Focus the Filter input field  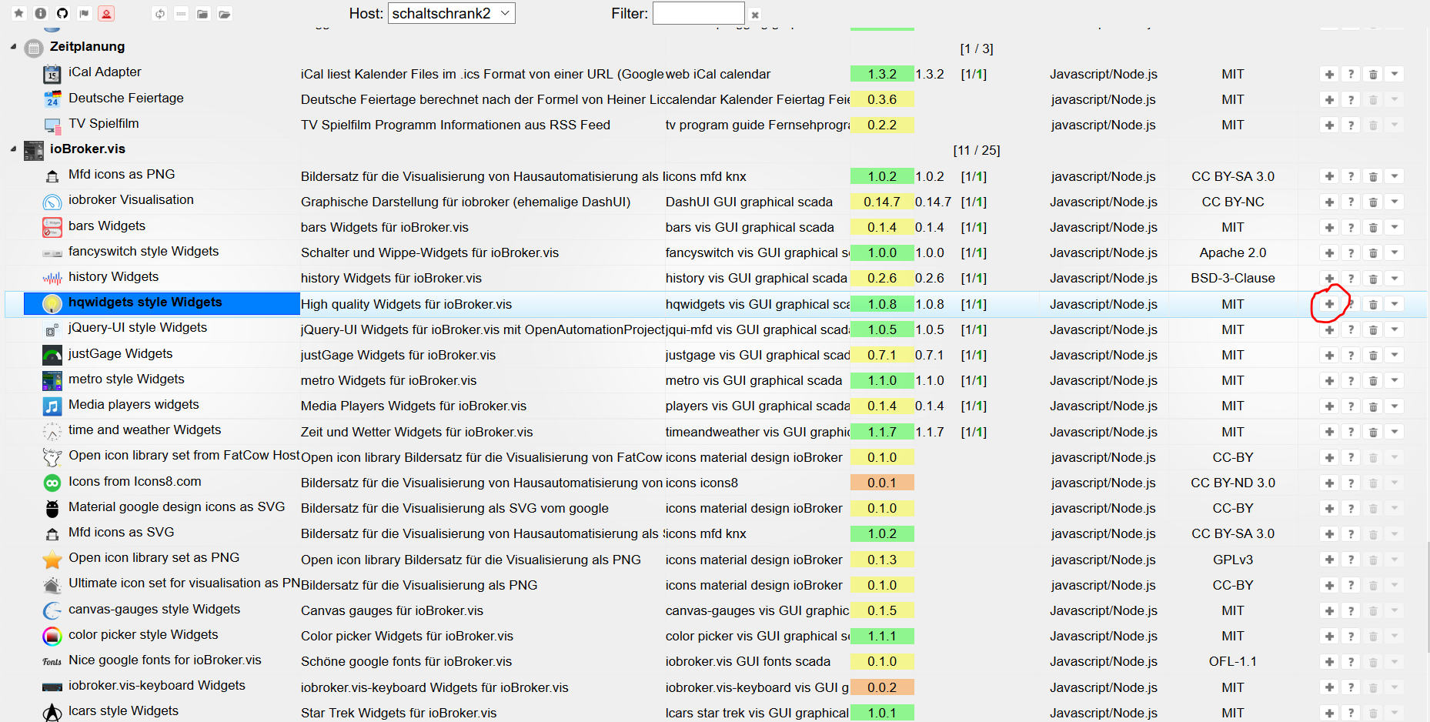699,13
